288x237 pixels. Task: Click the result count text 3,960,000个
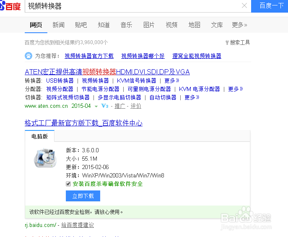[x=94, y=42]
